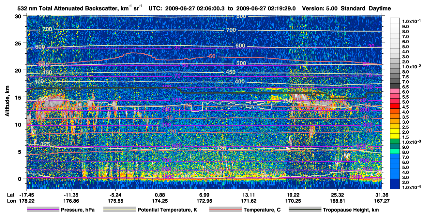424x217 pixels.
Task: Select end time '2009-06-27 02:19:29.0'
Action: 266,8
